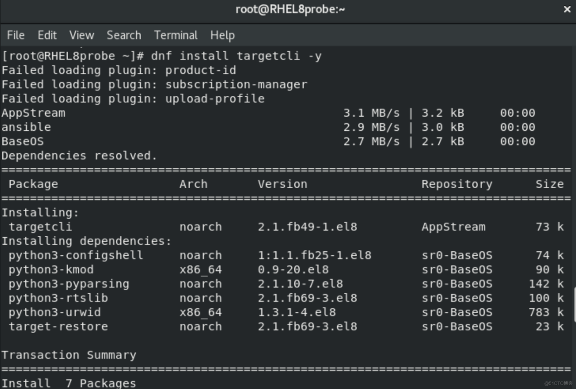
Task: Click the ansible repo download line
Action: tap(268, 127)
